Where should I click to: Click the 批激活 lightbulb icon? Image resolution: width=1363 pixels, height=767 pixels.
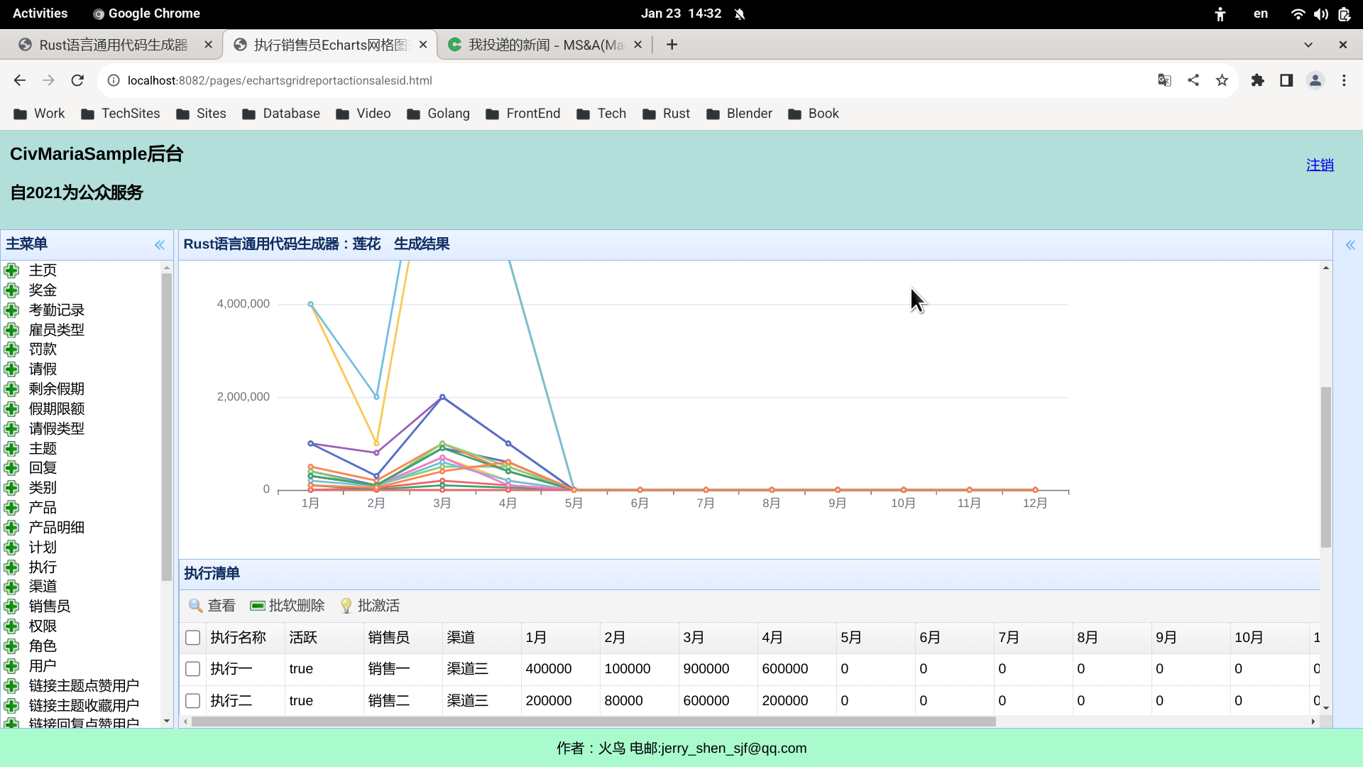click(346, 606)
